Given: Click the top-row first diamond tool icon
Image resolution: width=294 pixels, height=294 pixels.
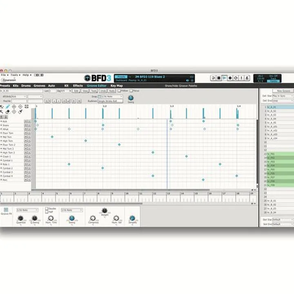Looking at the screenshot, I should 14,107.
